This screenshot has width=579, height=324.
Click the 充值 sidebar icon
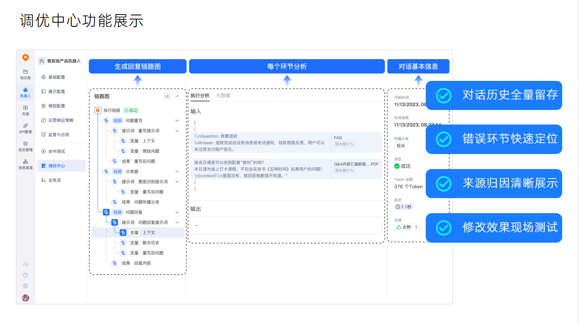(25, 110)
